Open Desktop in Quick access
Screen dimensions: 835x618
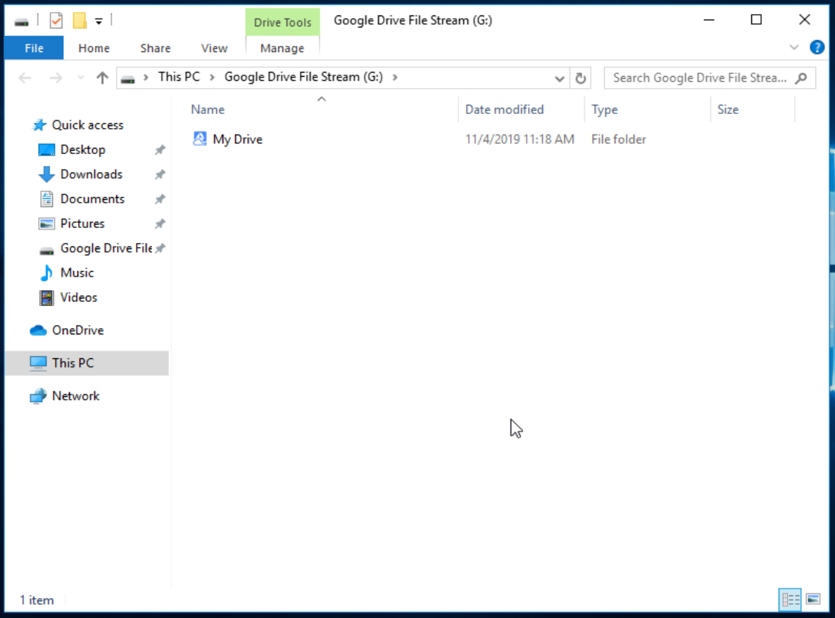pos(83,150)
